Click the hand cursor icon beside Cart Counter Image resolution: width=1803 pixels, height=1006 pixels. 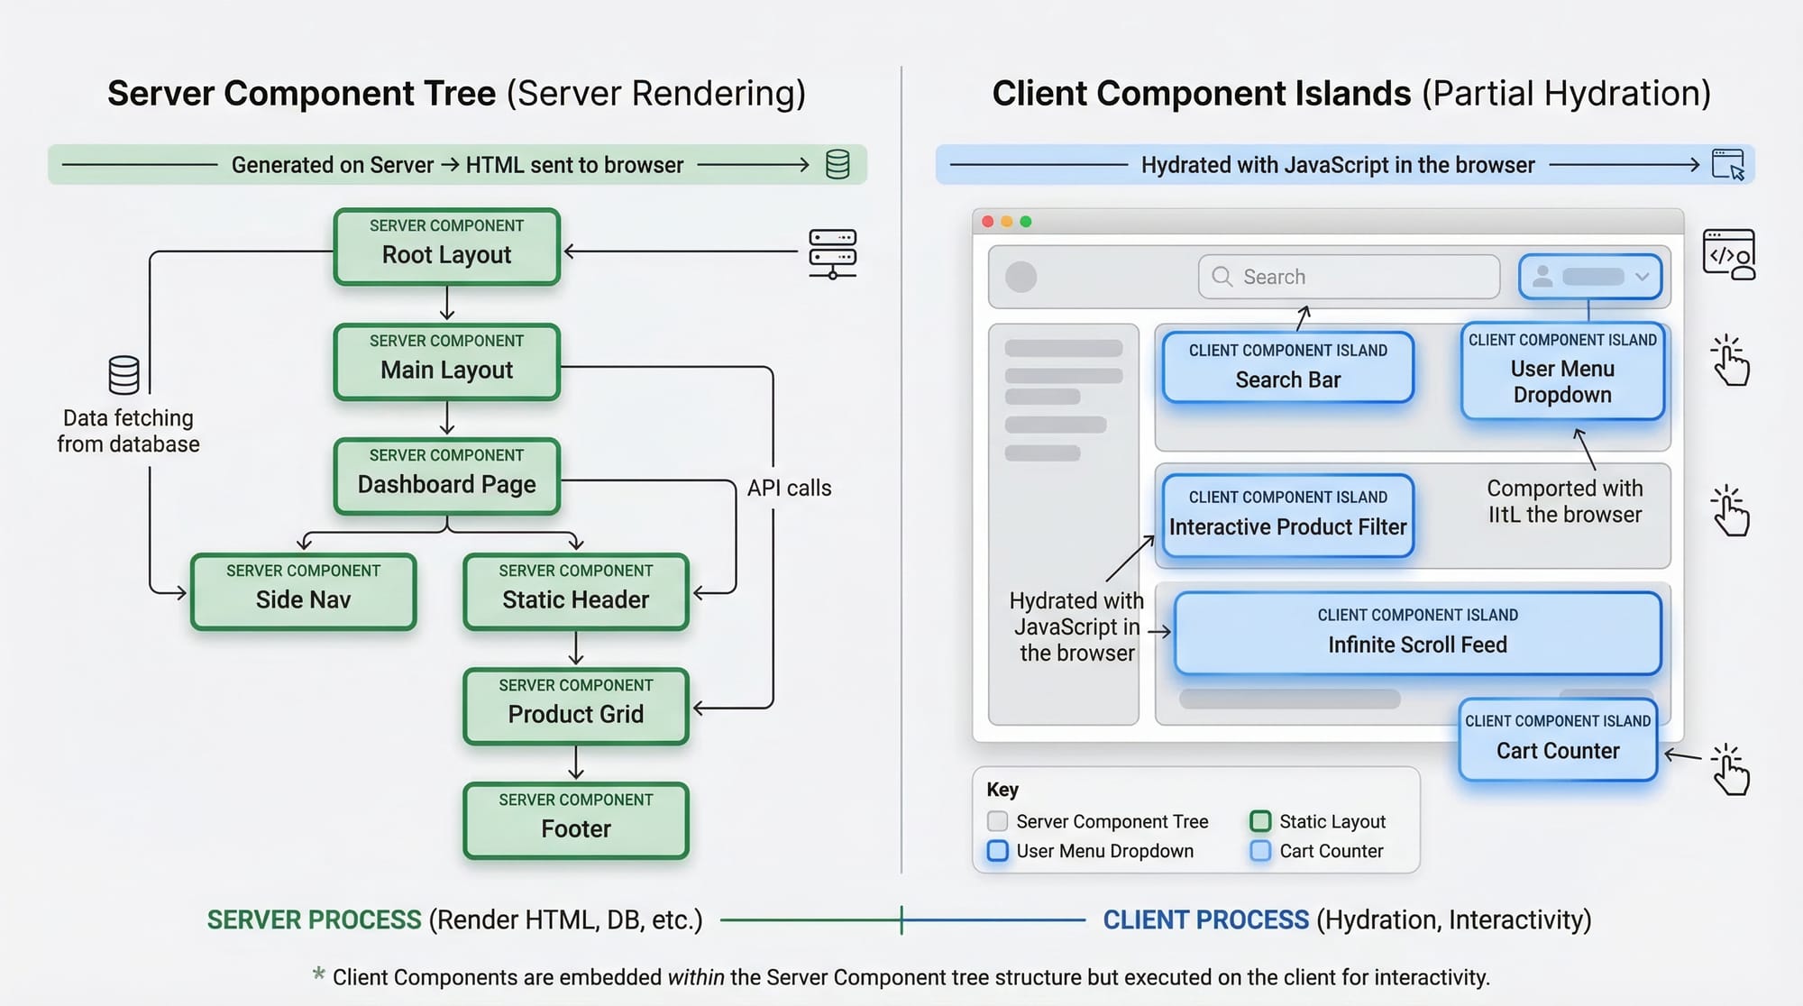1730,773
